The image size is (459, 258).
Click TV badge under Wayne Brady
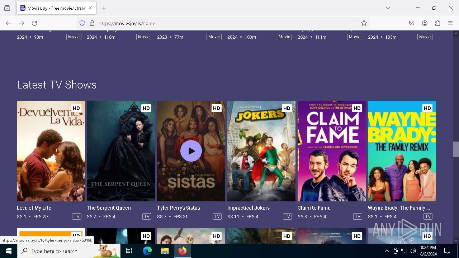click(x=428, y=216)
